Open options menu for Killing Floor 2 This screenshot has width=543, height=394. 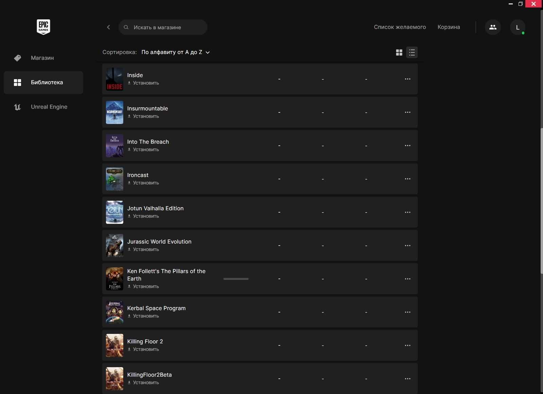[408, 345]
